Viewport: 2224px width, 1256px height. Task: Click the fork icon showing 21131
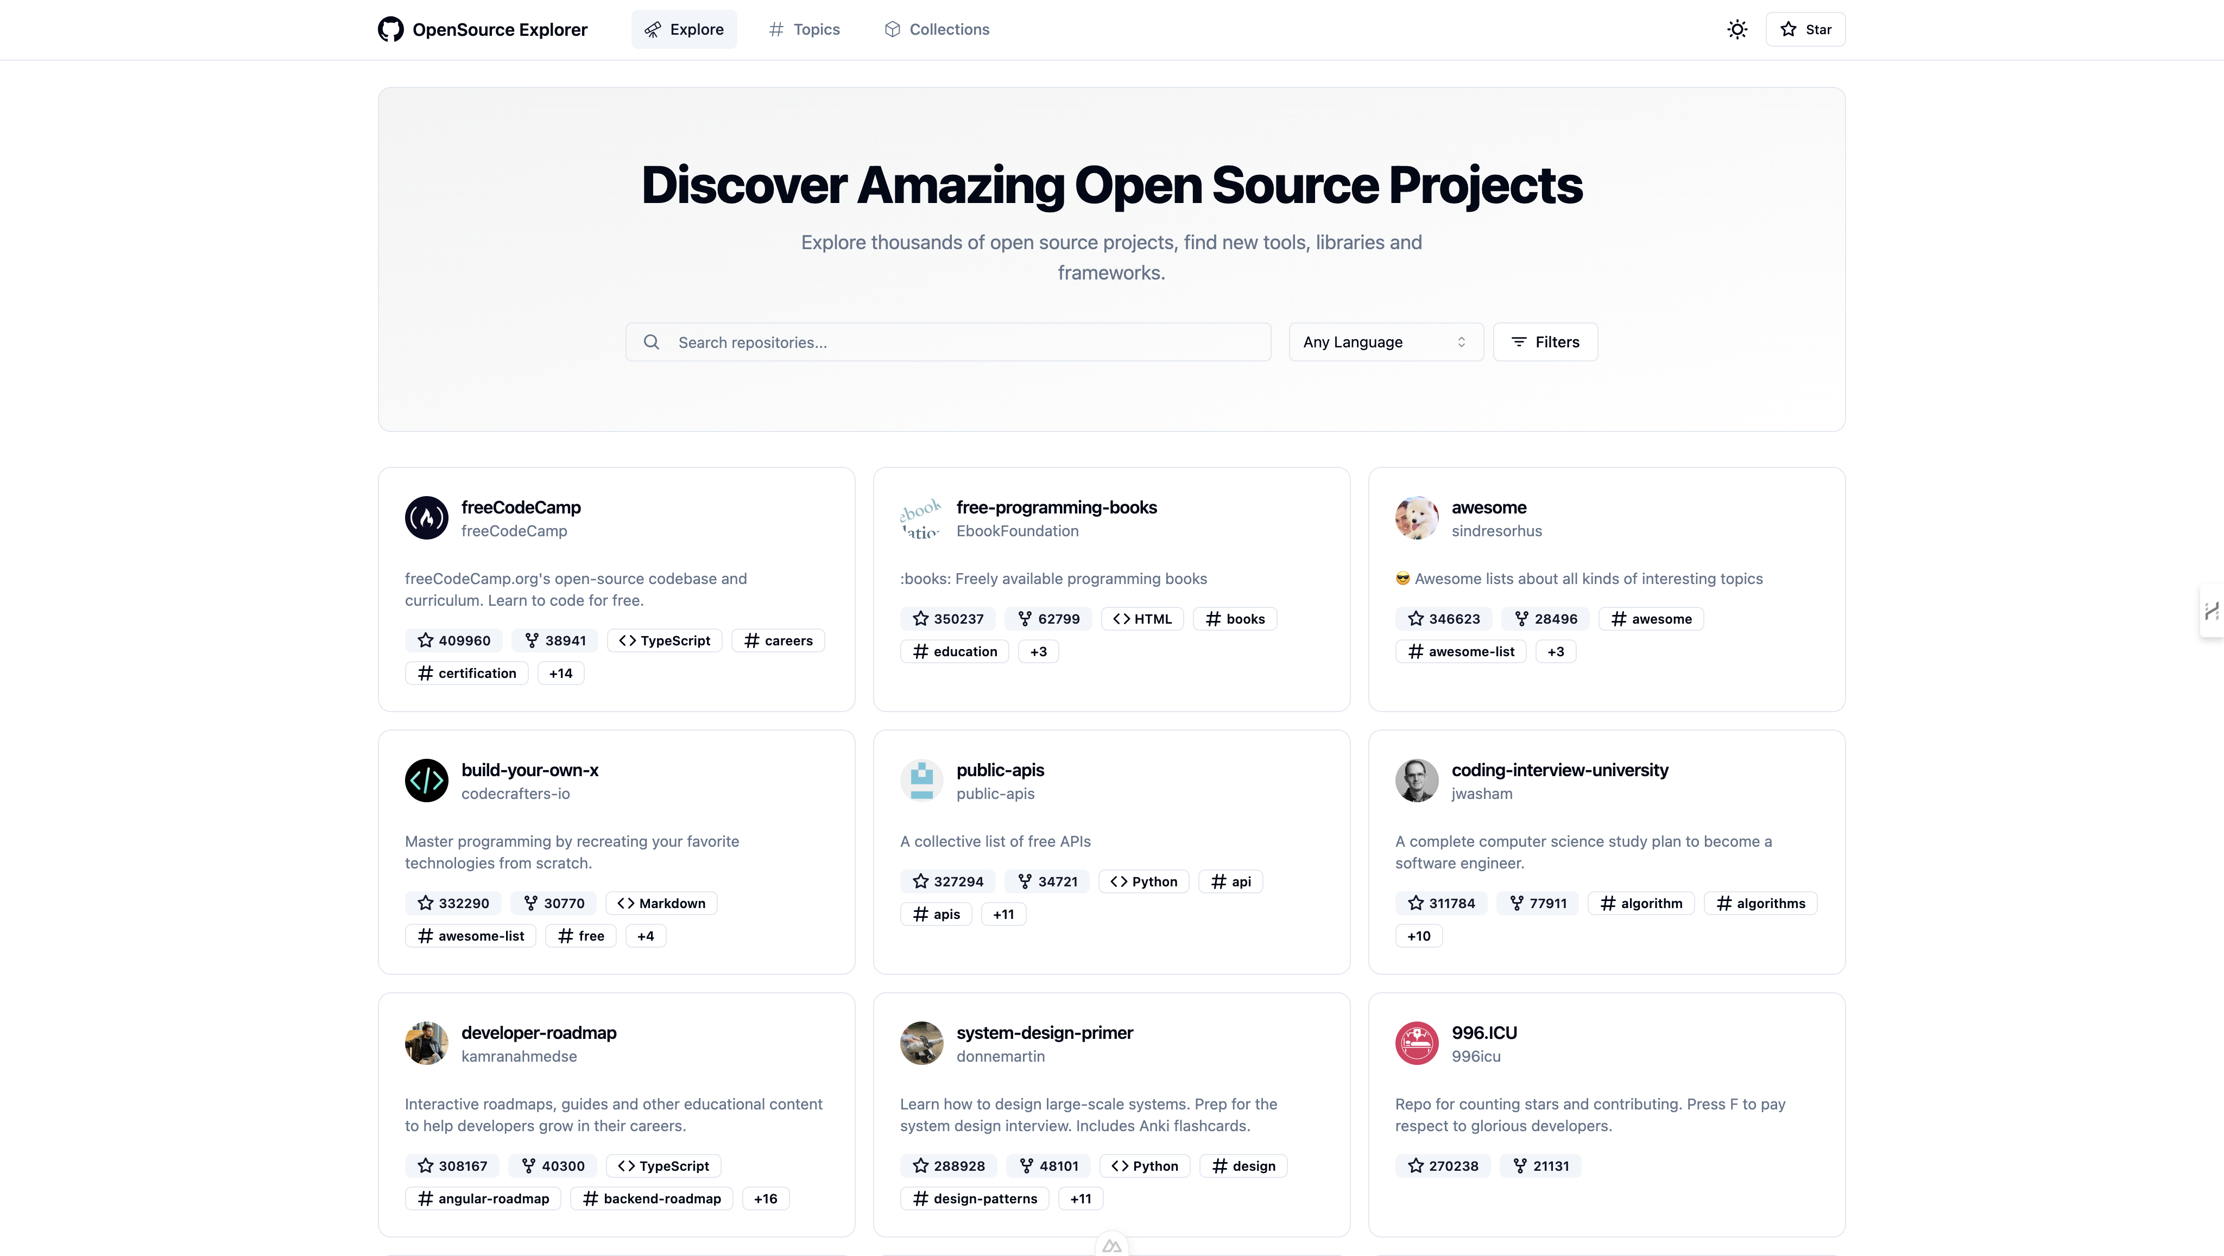(x=1520, y=1165)
